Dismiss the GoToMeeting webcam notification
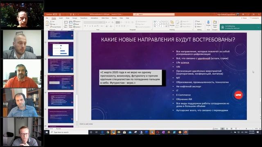 click(258, 27)
